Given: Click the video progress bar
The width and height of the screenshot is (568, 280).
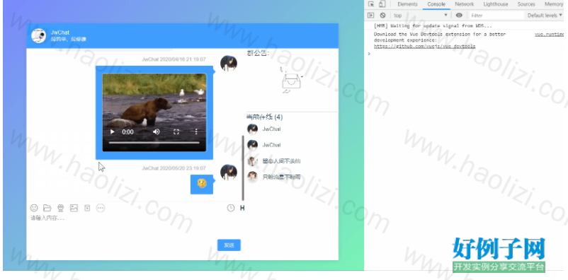Looking at the screenshot, I should pos(154,143).
